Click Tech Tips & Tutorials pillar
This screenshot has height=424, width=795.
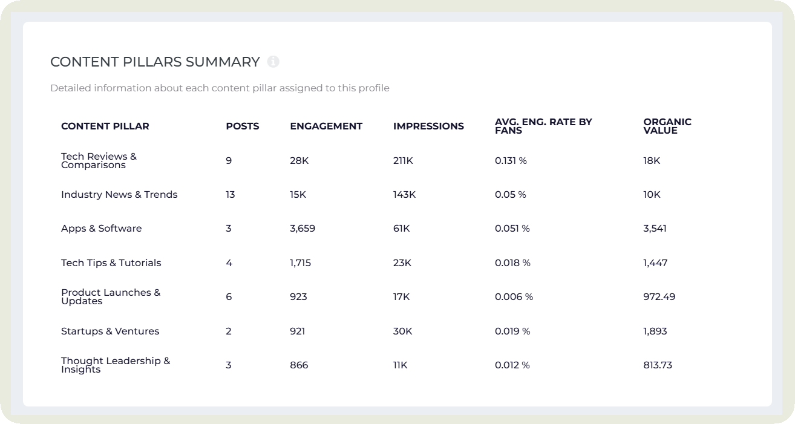click(111, 263)
